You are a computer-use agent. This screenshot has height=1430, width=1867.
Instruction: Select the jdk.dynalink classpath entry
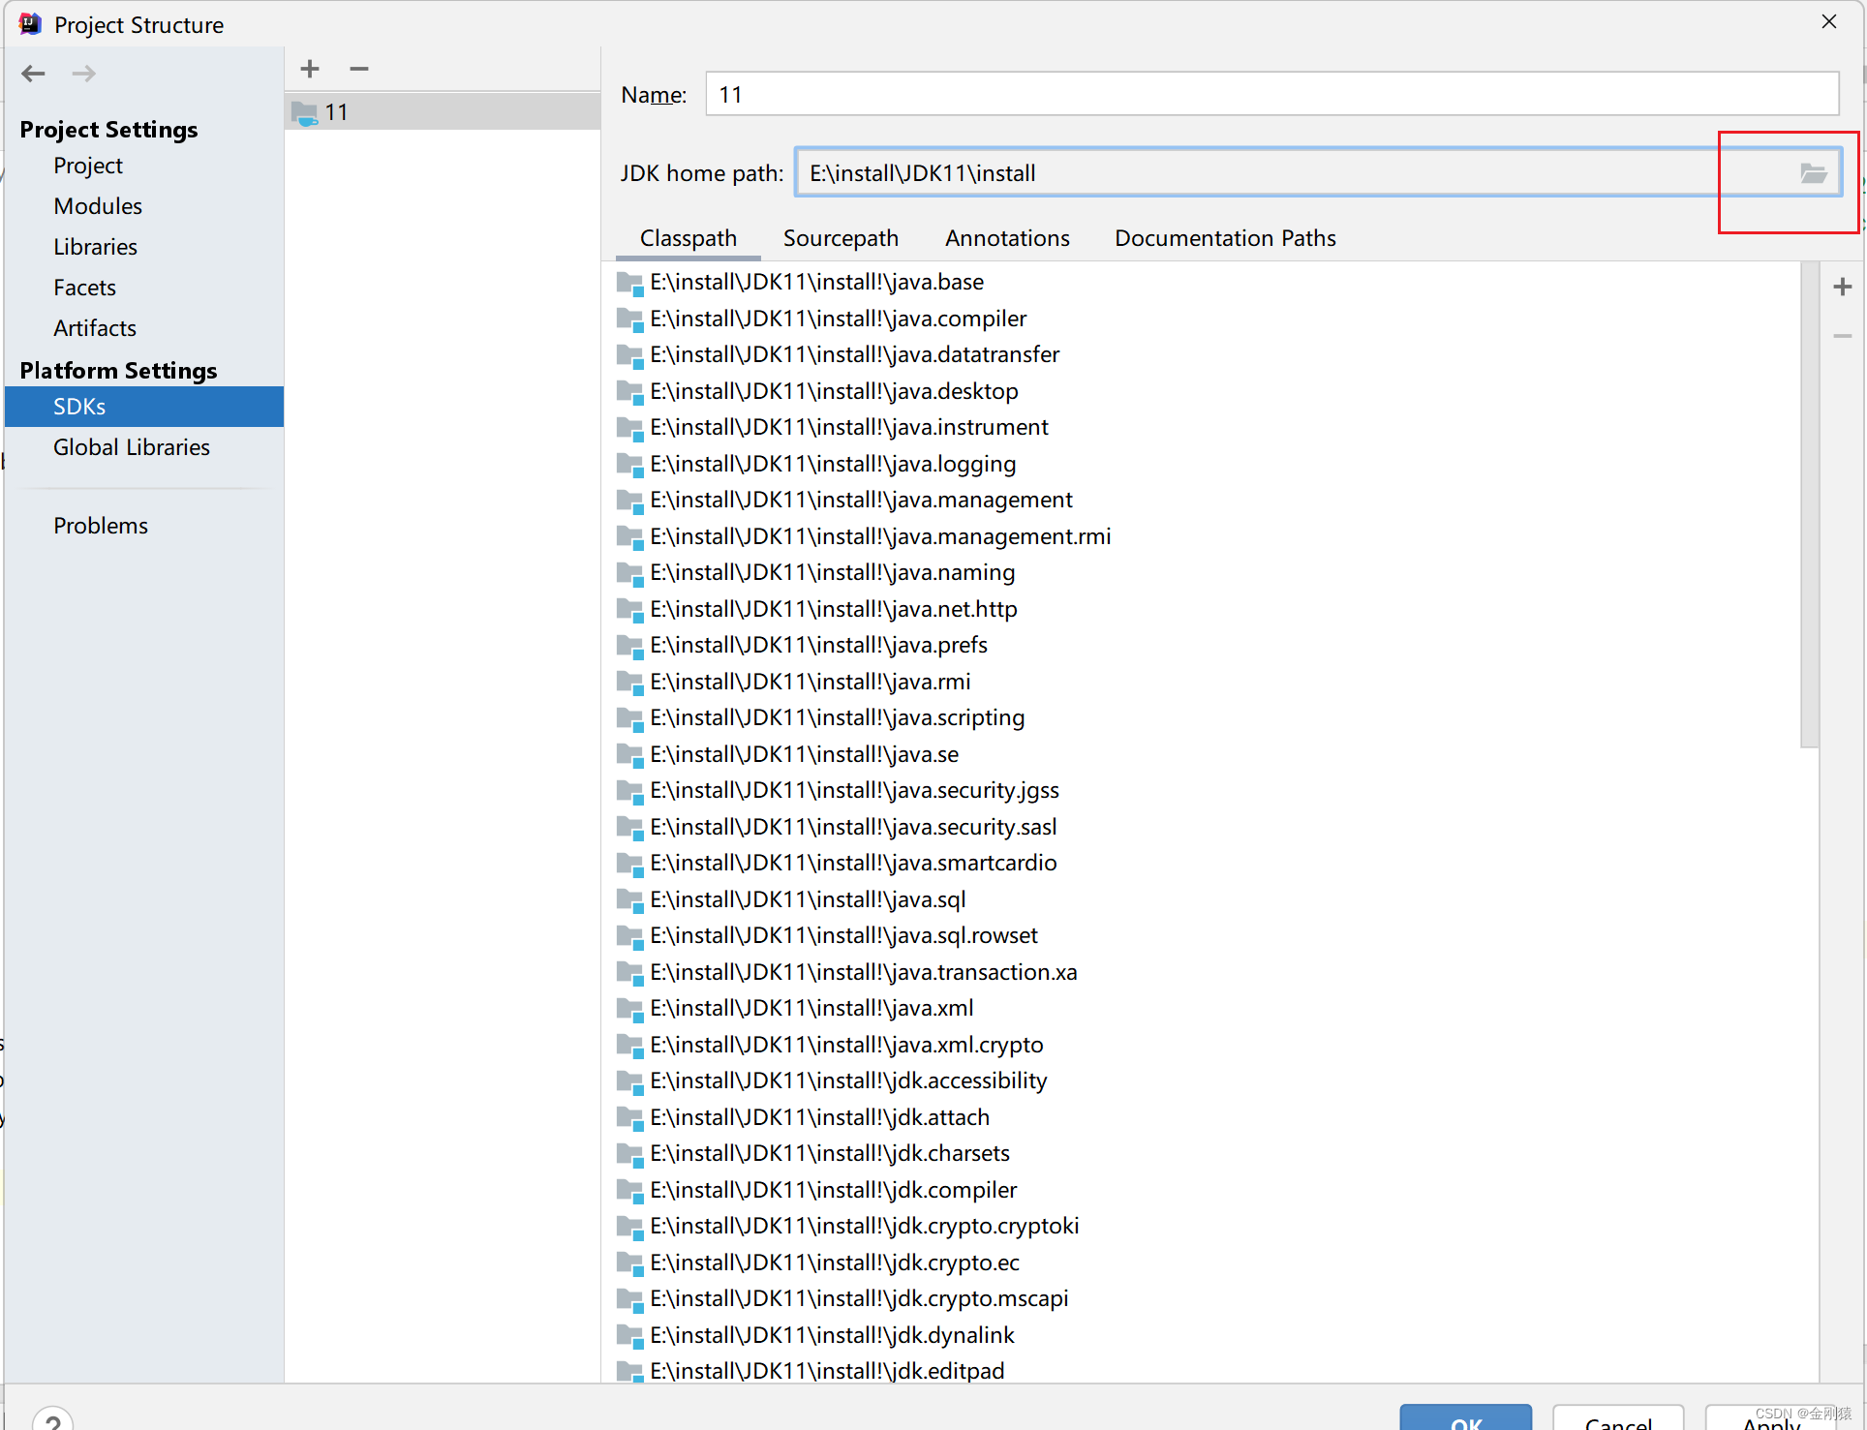tap(1207, 1335)
